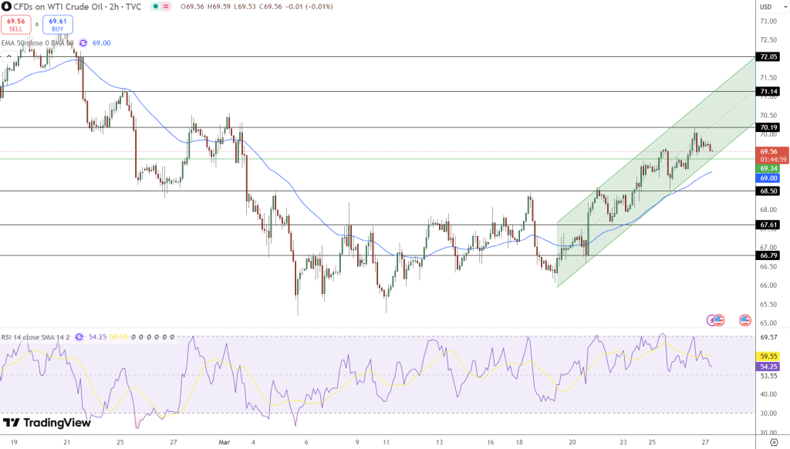Click the TradingView logo
790x449 pixels.
point(46,422)
